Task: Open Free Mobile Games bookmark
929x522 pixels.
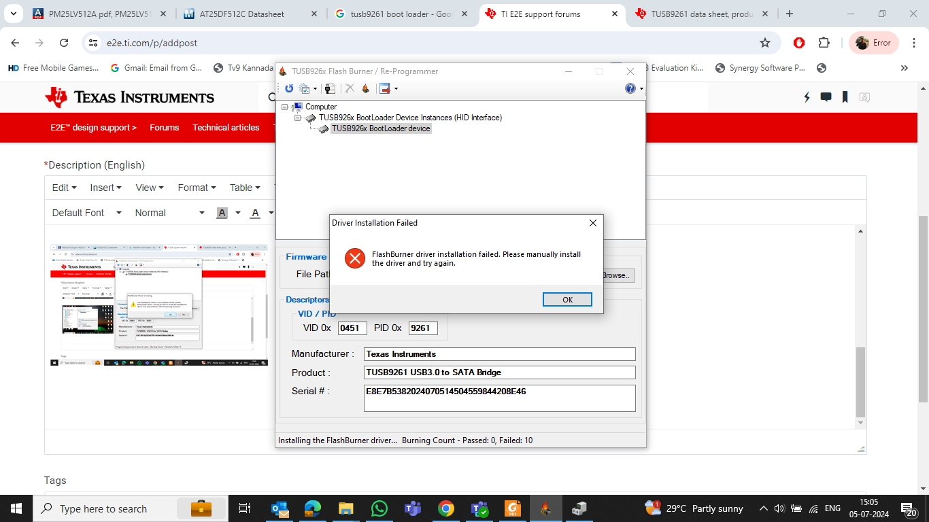Action: click(53, 68)
